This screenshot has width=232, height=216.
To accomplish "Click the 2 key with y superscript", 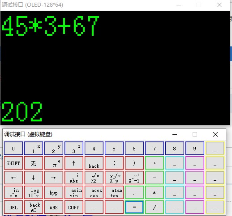I will tap(54, 148).
